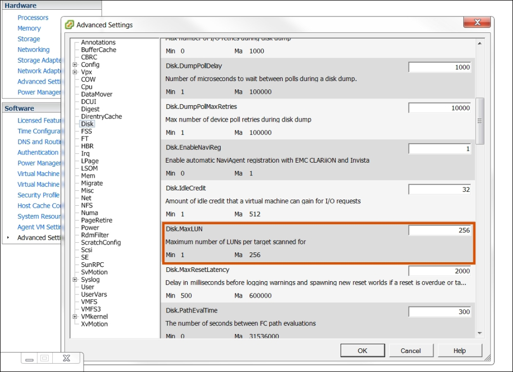The height and width of the screenshot is (372, 513).
Task: Select COW in the settings tree
Action: [x=88, y=80]
